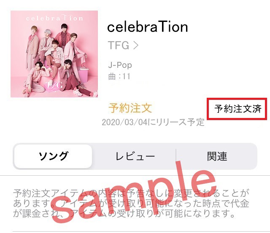Screen dimensions: 270x233
Task: Tap the celebraTion text printed on cover
Action: click(x=54, y=18)
